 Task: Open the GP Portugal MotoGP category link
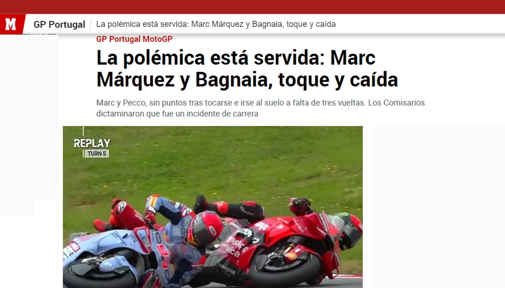click(134, 39)
